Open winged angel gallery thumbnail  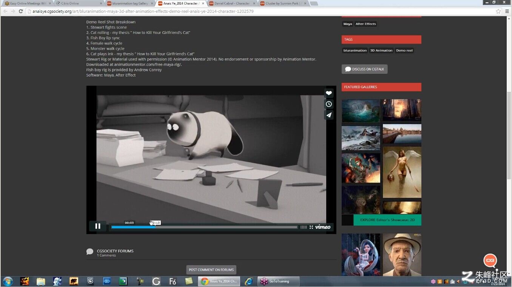pos(402,172)
